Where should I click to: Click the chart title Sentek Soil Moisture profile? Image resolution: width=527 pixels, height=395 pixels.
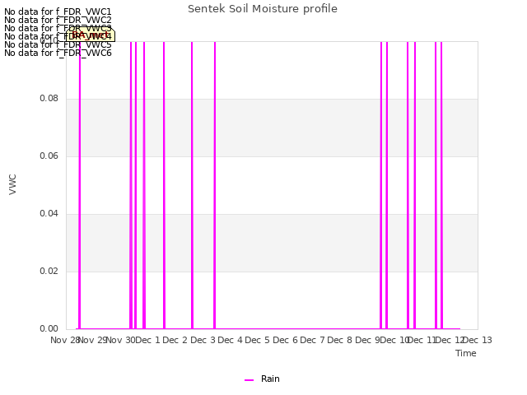pyautogui.click(x=263, y=9)
